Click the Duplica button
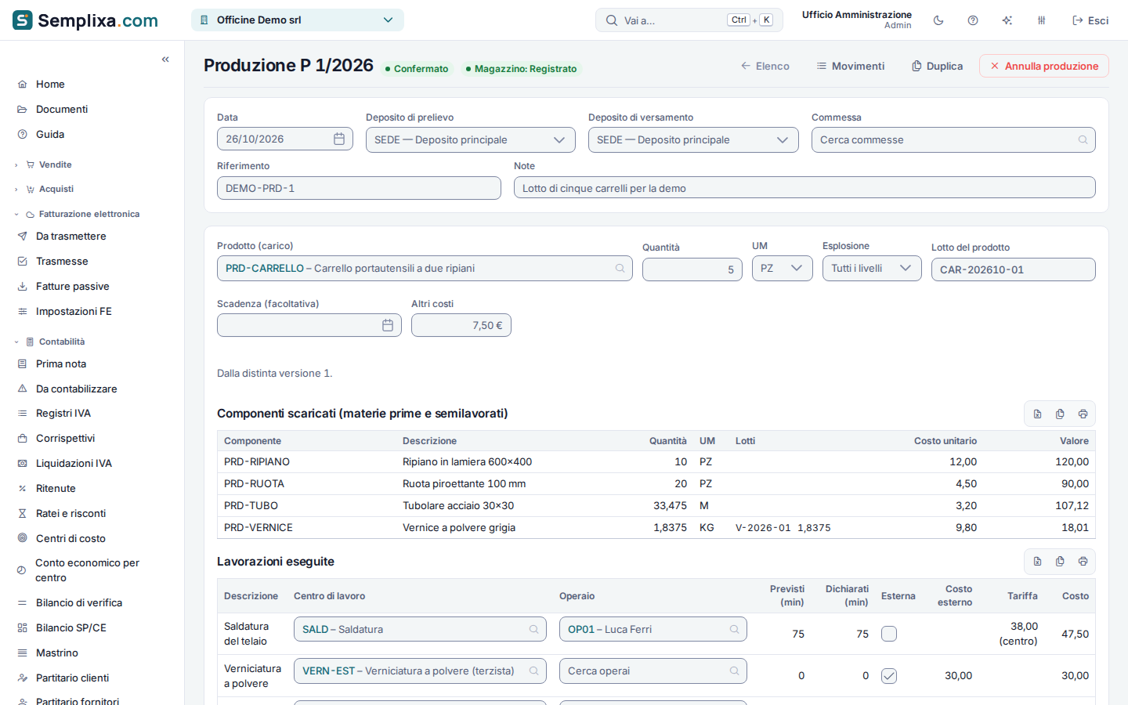The height and width of the screenshot is (705, 1128). pos(937,67)
